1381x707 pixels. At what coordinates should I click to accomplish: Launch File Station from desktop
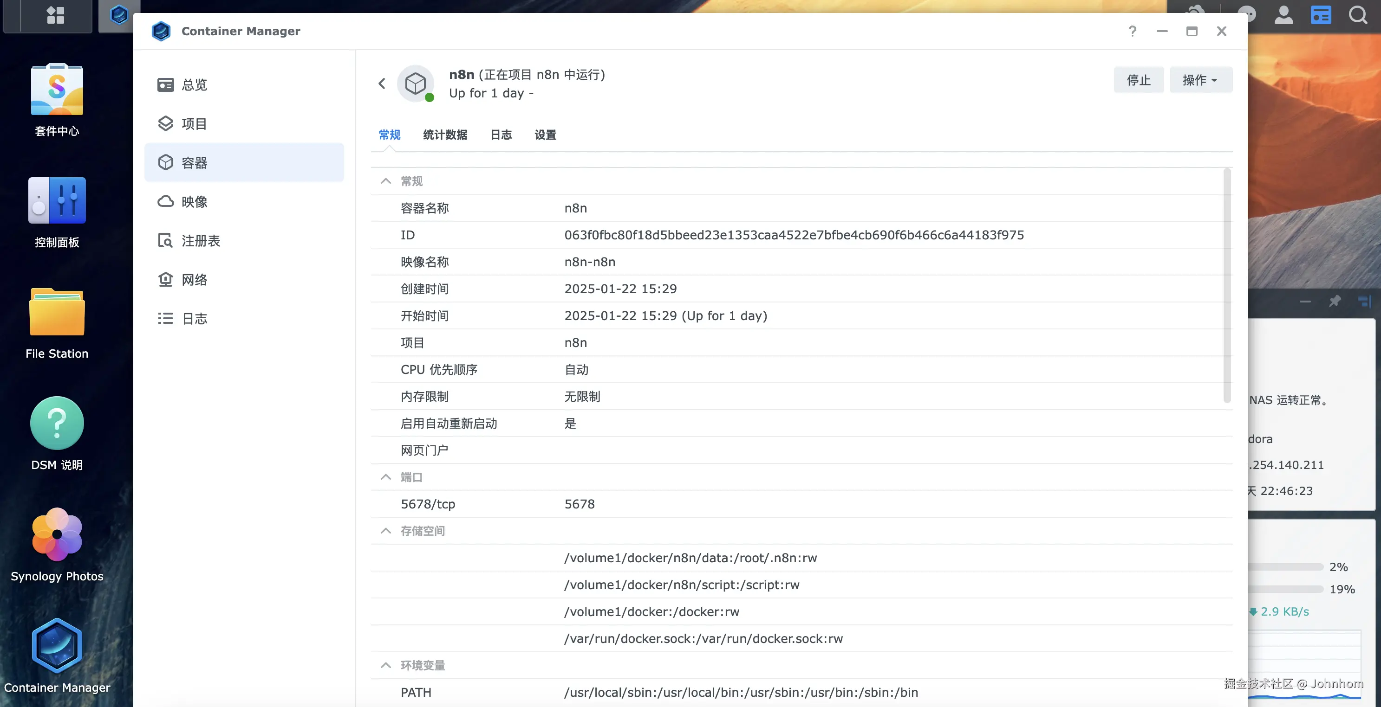pyautogui.click(x=57, y=312)
